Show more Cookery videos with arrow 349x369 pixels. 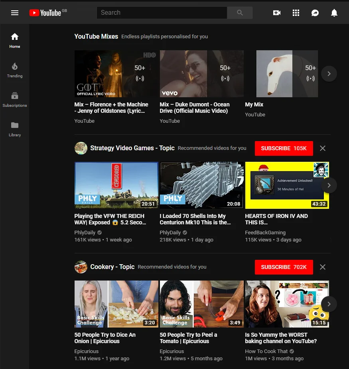(329, 304)
